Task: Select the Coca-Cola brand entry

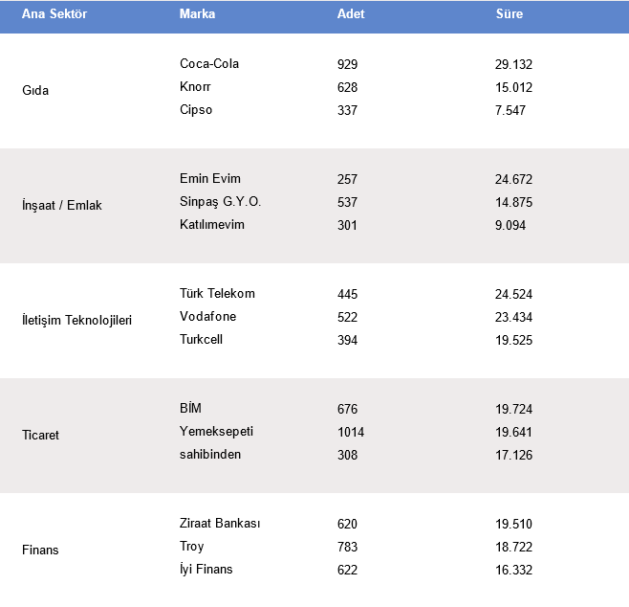Action: pos(209,64)
